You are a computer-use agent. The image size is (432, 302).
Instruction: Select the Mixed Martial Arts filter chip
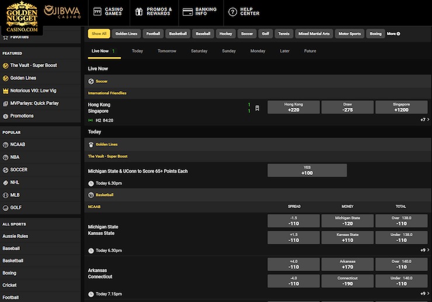pos(314,34)
